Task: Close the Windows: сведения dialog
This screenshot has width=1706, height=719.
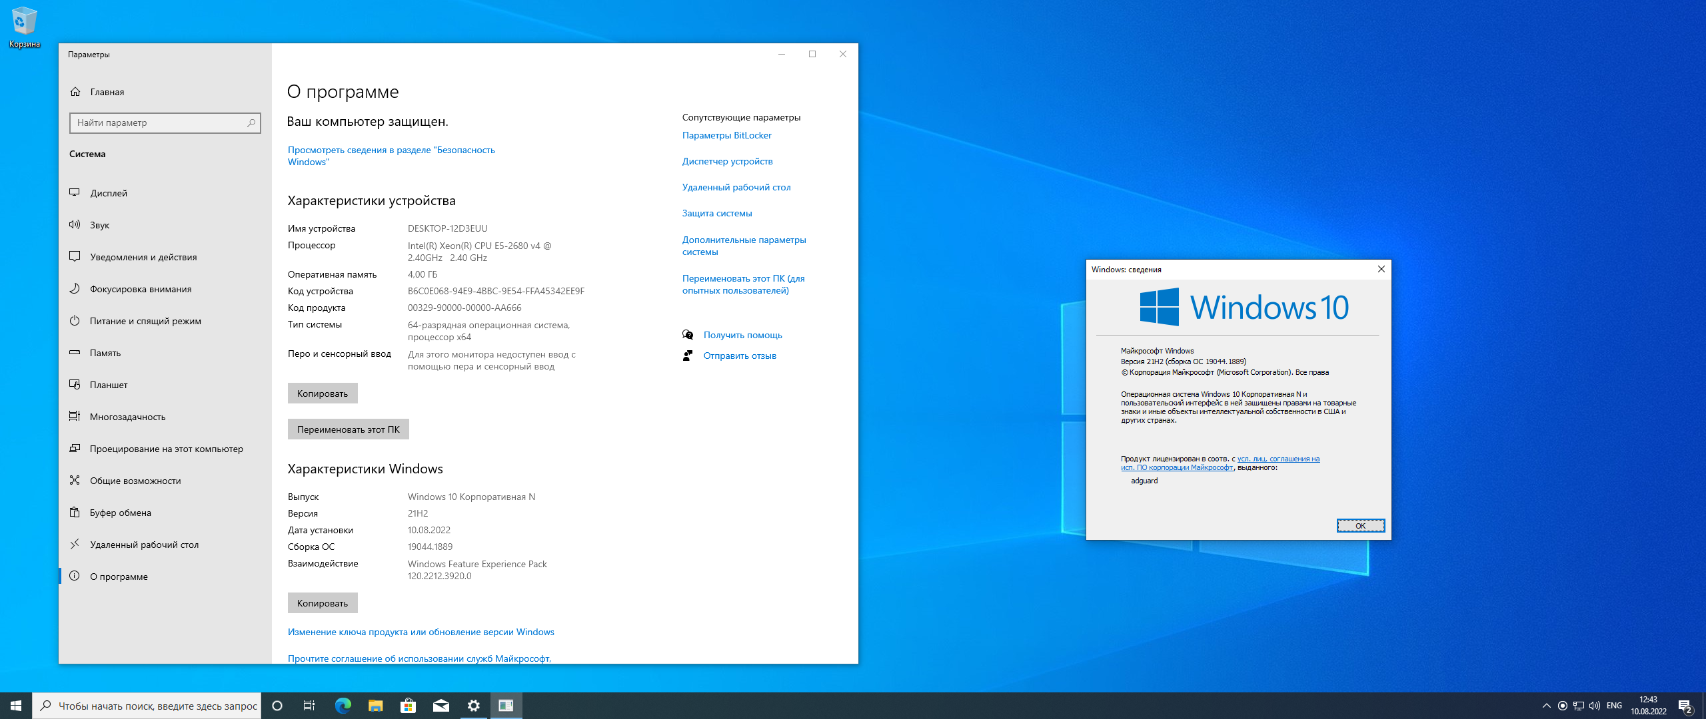Action: click(1381, 269)
